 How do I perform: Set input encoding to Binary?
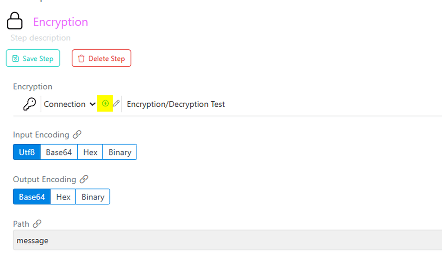[x=120, y=152]
